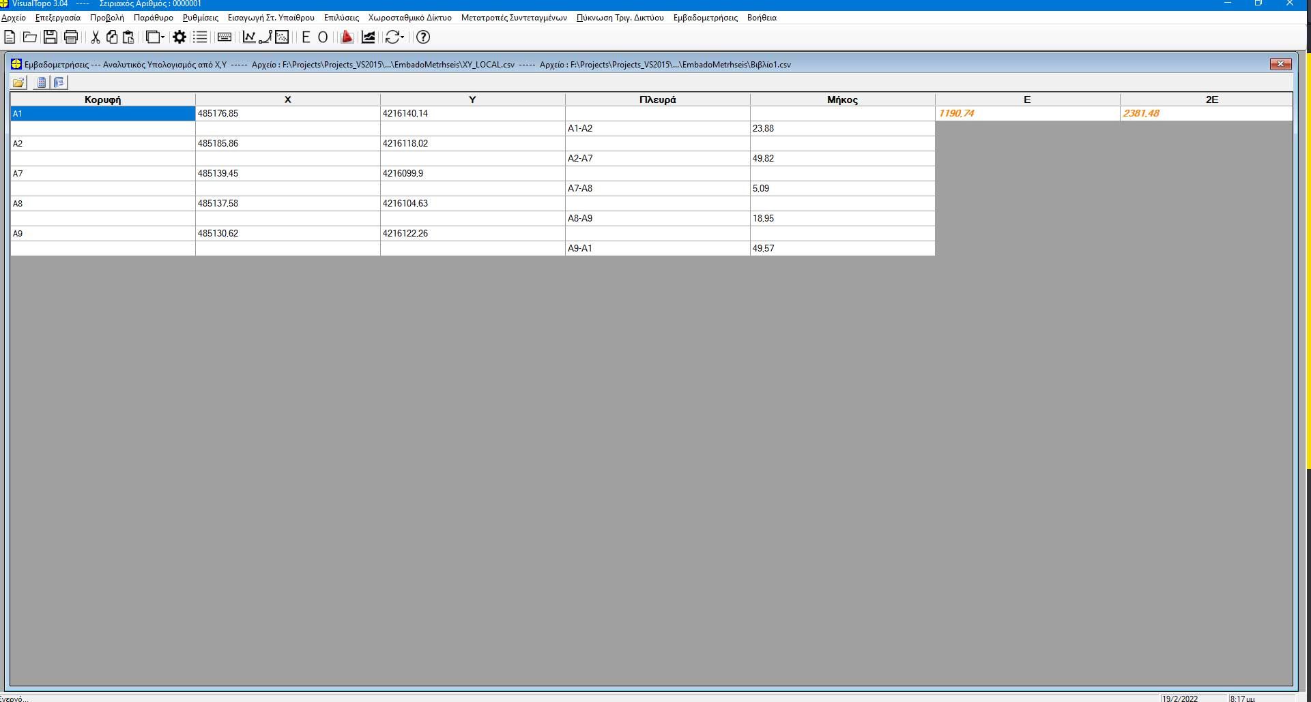Click the open folder button in the child window
1311x702 pixels.
[18, 82]
